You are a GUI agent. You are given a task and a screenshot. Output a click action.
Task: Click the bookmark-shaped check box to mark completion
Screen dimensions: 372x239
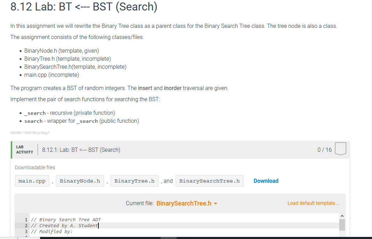pyautogui.click(x=340, y=149)
